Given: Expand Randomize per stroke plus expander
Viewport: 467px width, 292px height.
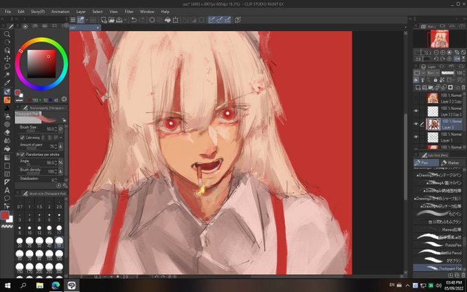Looking at the screenshot, I should pos(18,155).
